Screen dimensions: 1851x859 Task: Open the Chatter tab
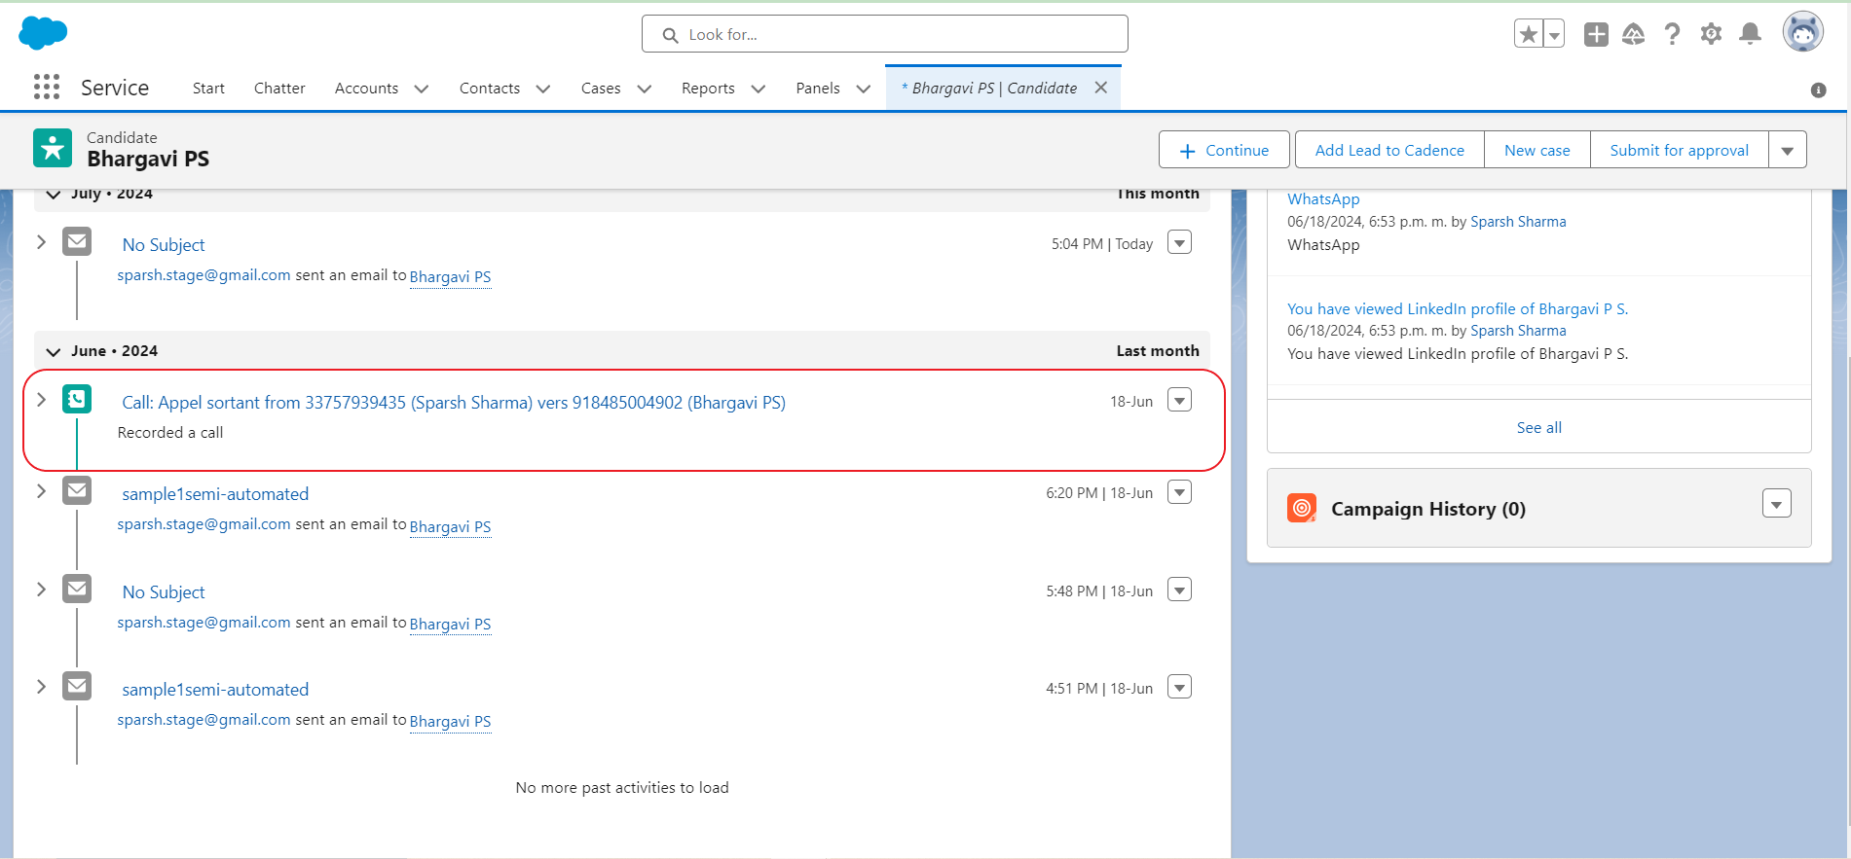279,89
